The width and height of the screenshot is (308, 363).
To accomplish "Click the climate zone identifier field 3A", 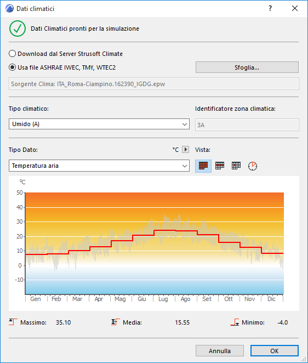I will tap(247, 125).
